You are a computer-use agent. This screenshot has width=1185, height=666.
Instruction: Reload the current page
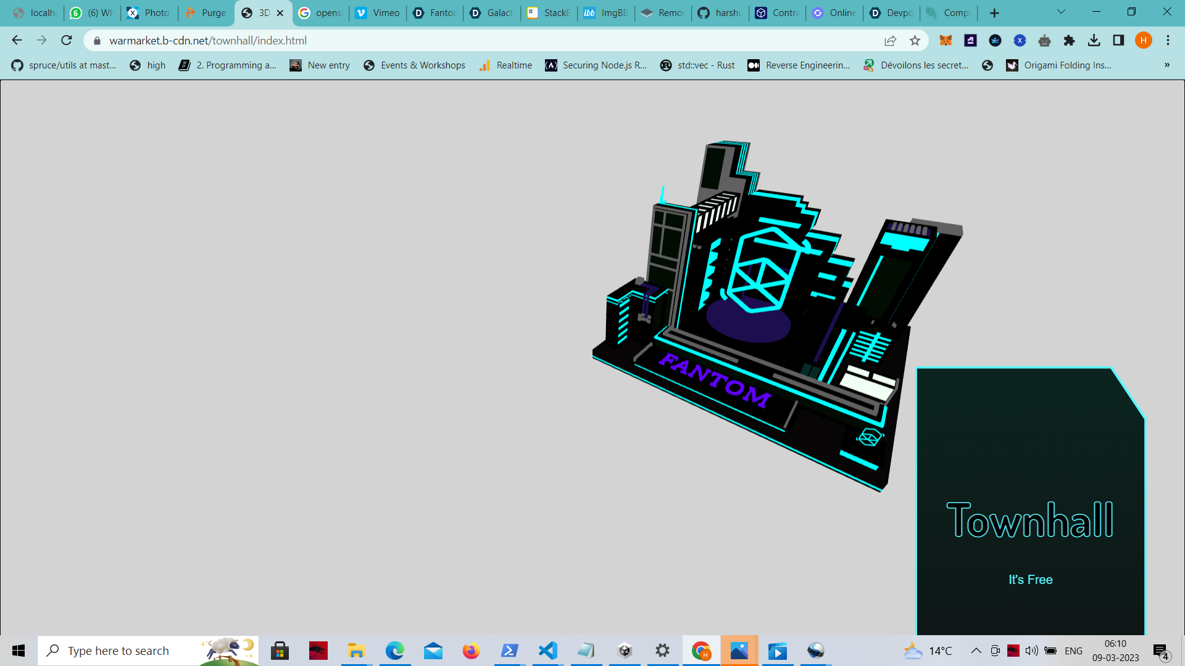67,41
